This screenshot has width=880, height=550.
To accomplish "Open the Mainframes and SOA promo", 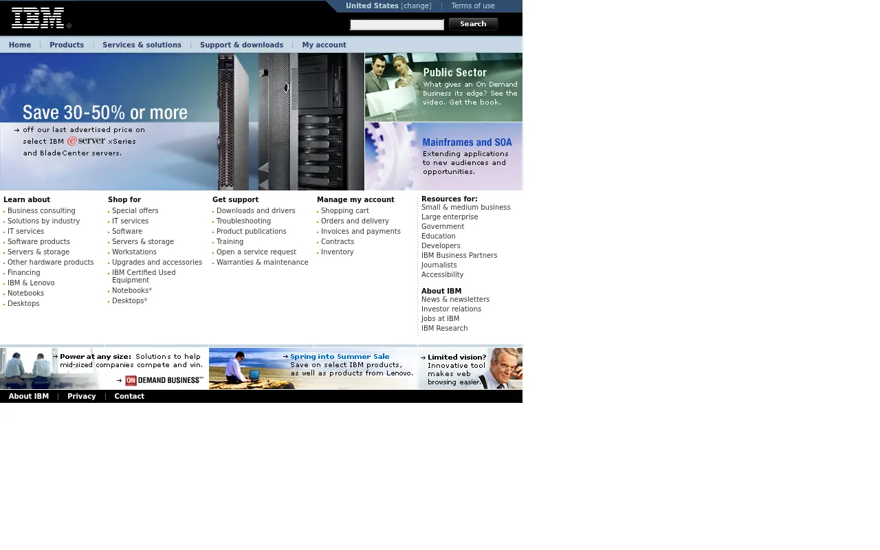I will (x=443, y=157).
